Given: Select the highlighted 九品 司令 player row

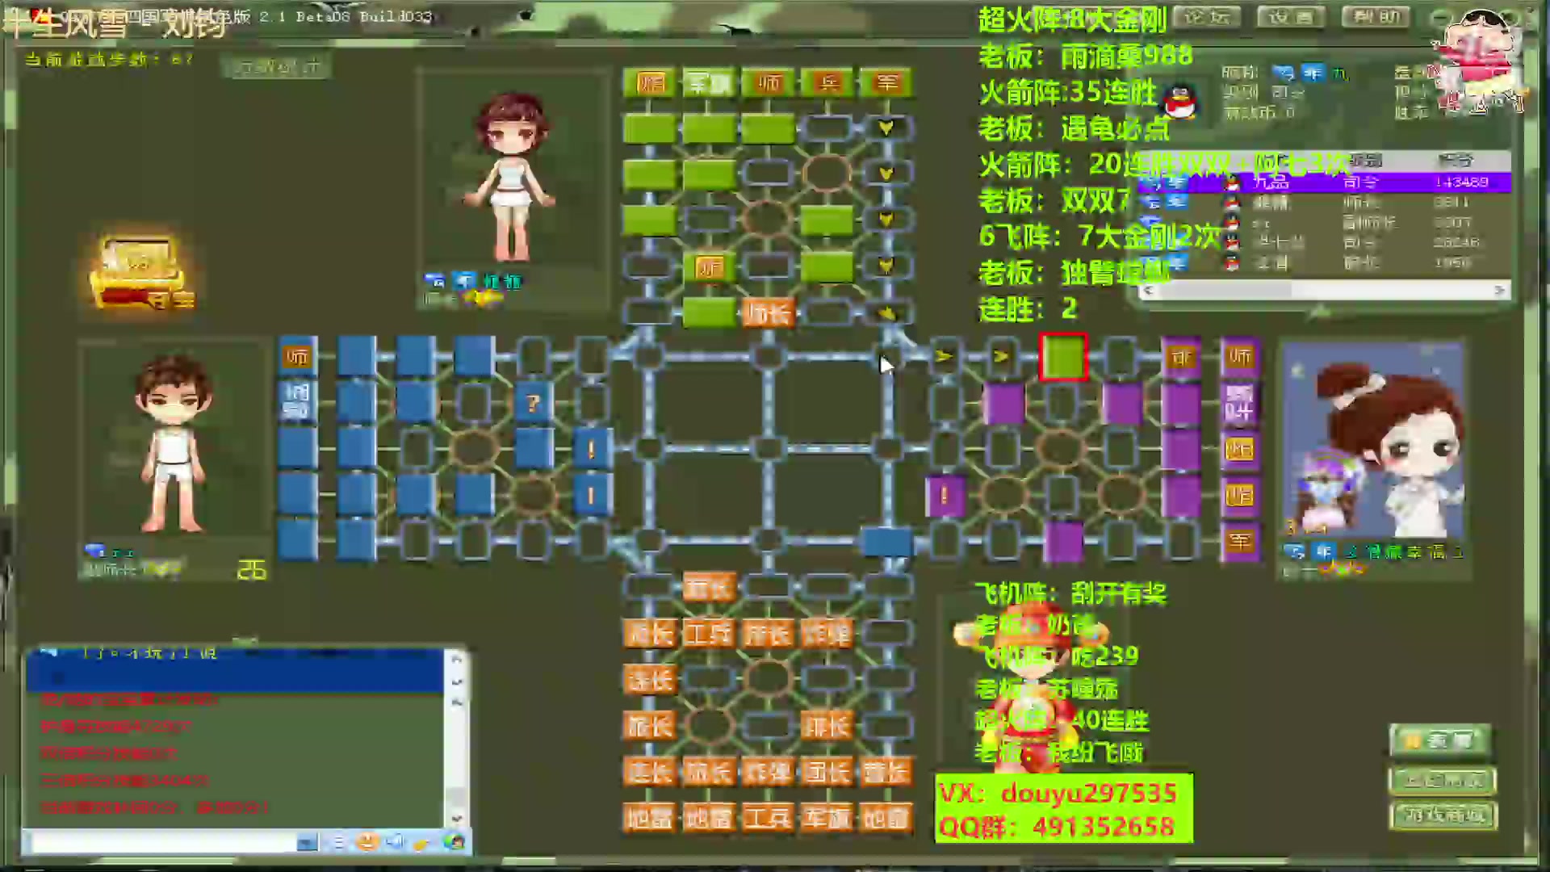Looking at the screenshot, I should (1324, 182).
